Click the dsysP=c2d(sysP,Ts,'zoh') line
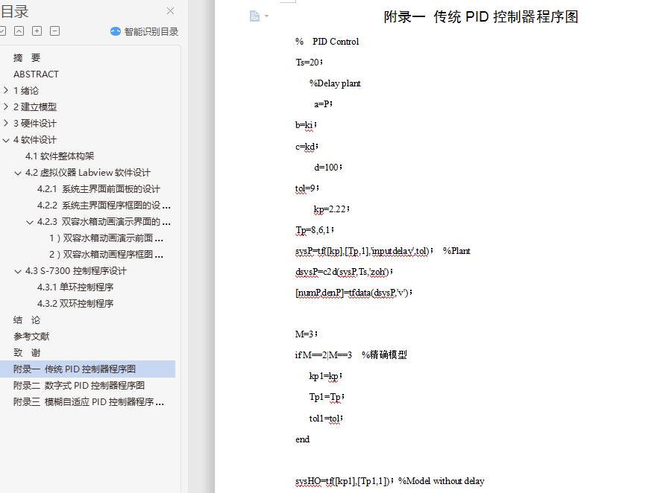The image size is (663, 493). [x=345, y=273]
